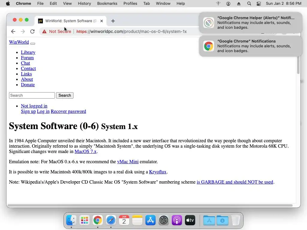
Task: Open the About link
Action: point(27,79)
